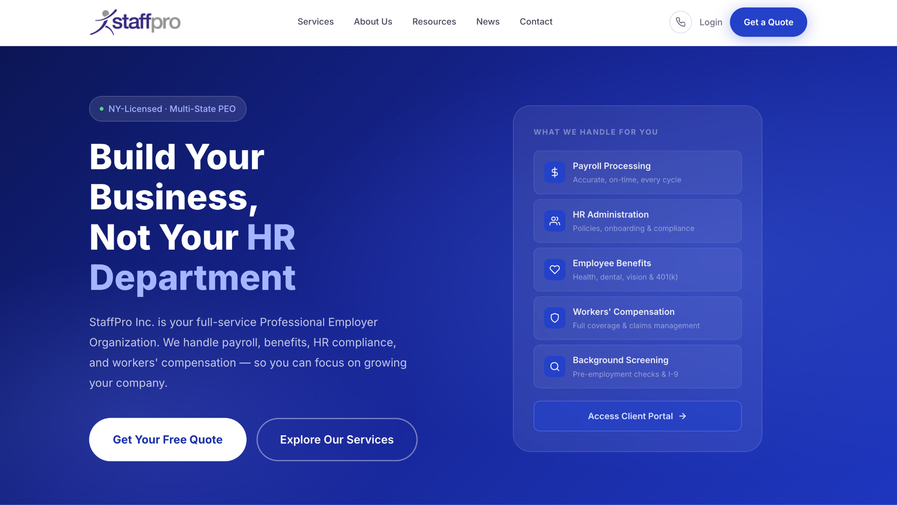Select the Payroll Processing title text
Screen dimensions: 897x505
click(611, 166)
